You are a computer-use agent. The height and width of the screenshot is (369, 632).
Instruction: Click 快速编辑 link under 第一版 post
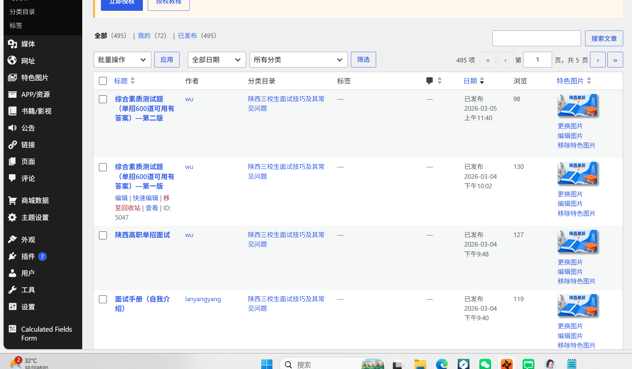click(145, 198)
